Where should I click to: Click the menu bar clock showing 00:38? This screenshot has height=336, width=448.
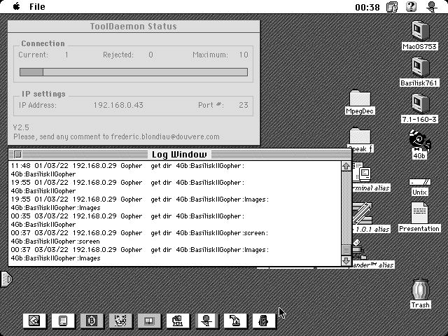click(x=367, y=7)
